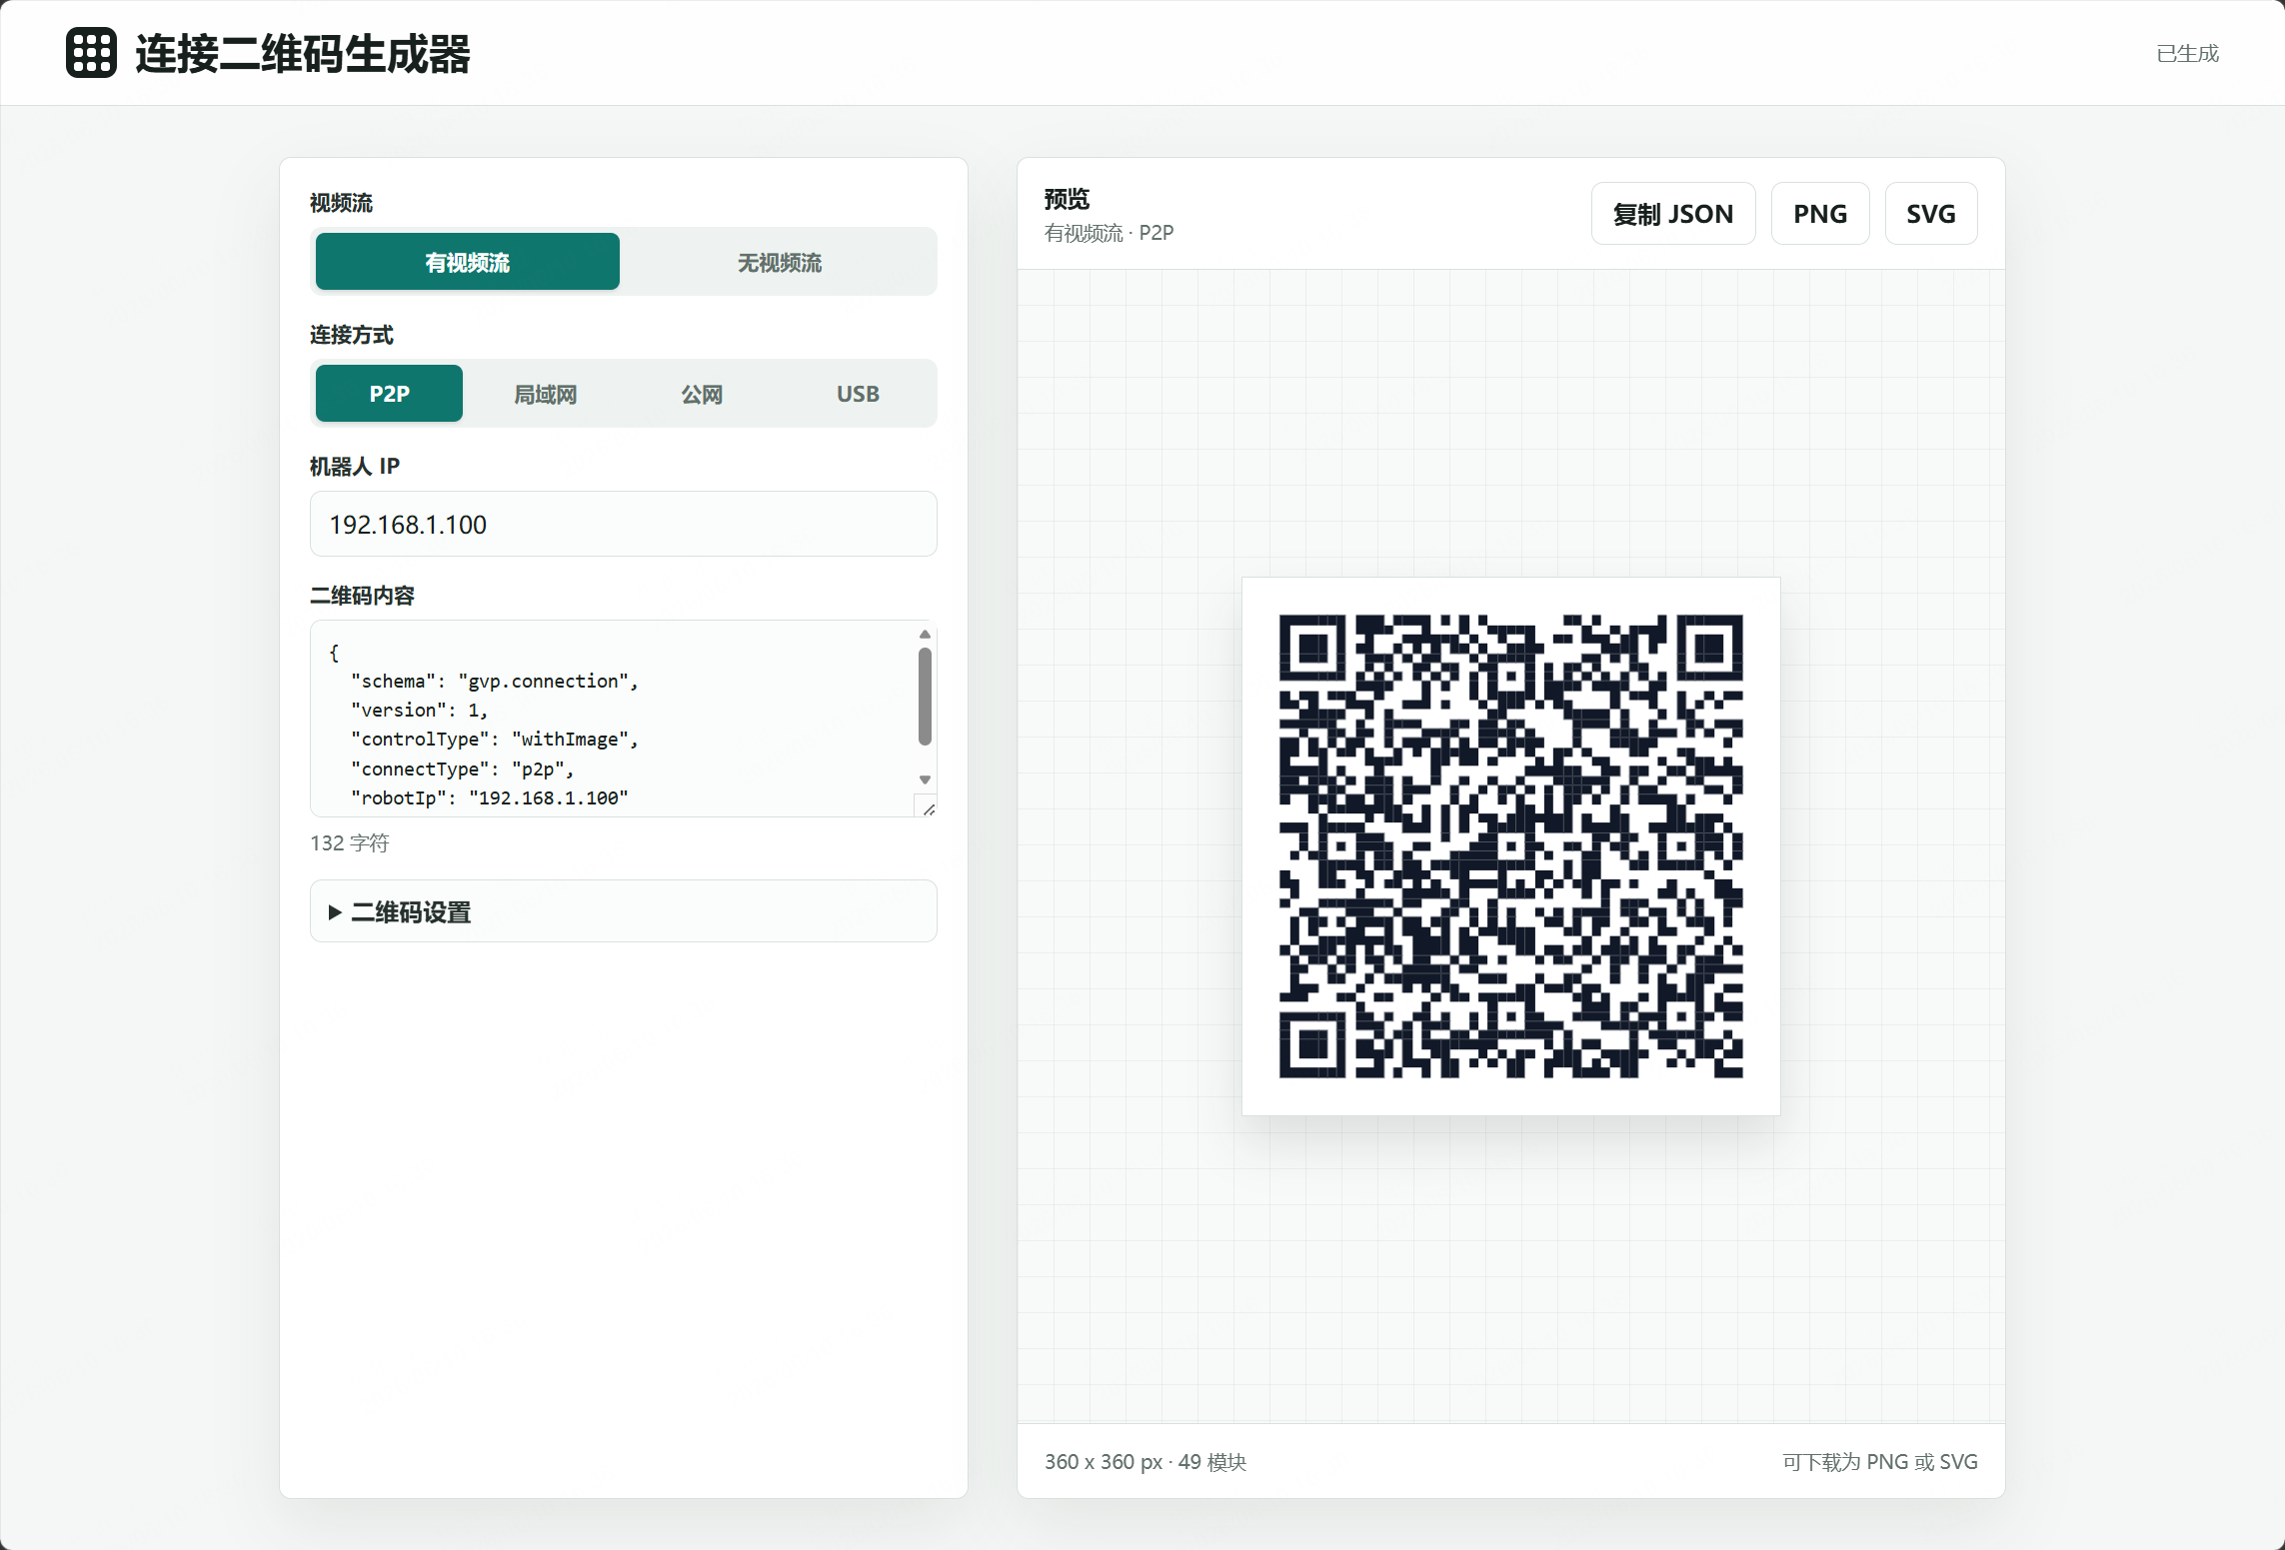Click the 连接二维码生成器 title

pyautogui.click(x=303, y=54)
